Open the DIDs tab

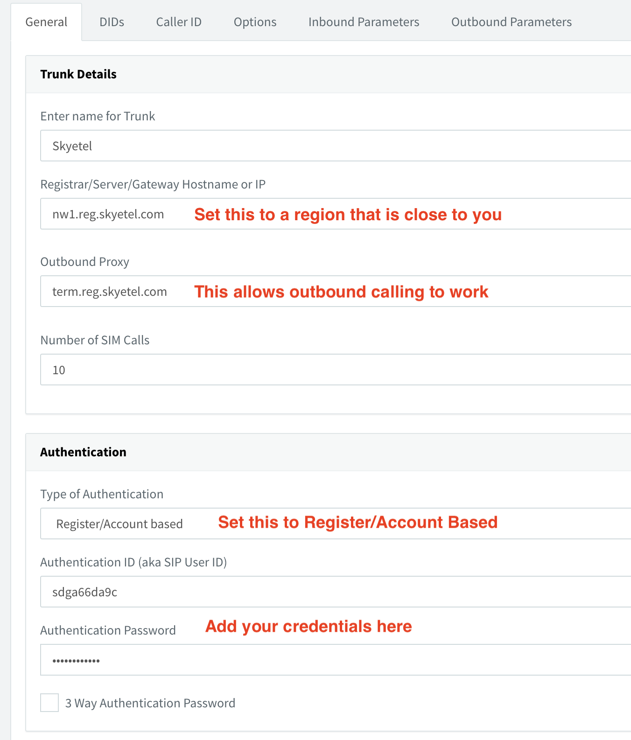(112, 22)
